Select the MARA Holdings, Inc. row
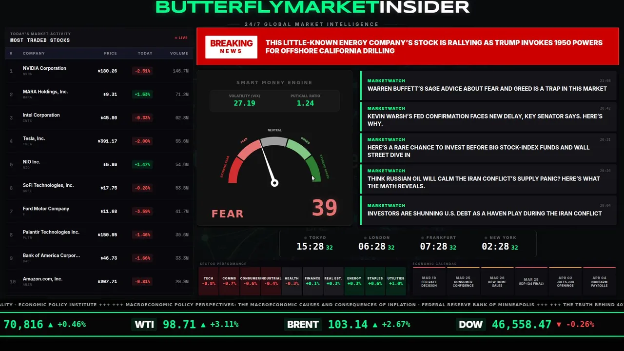Viewport: 624px width, 351px height. [99, 94]
